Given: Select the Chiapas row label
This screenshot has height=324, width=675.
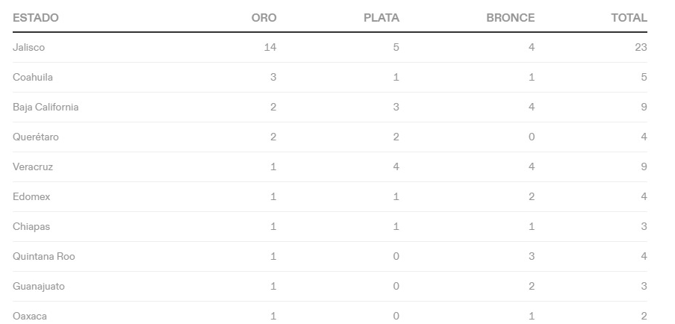Looking at the screenshot, I should (31, 226).
